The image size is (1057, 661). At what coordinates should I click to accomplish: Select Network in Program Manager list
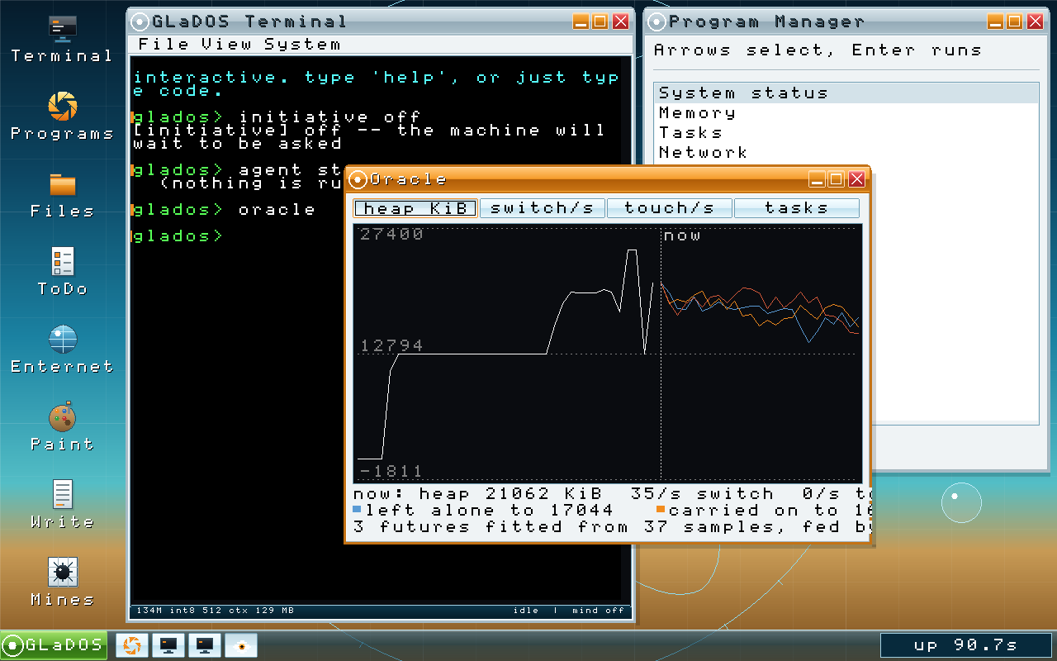[846, 153]
